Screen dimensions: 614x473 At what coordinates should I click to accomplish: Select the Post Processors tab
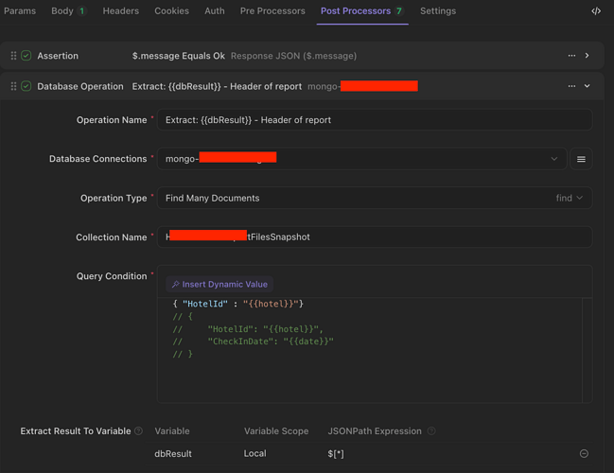tap(361, 11)
